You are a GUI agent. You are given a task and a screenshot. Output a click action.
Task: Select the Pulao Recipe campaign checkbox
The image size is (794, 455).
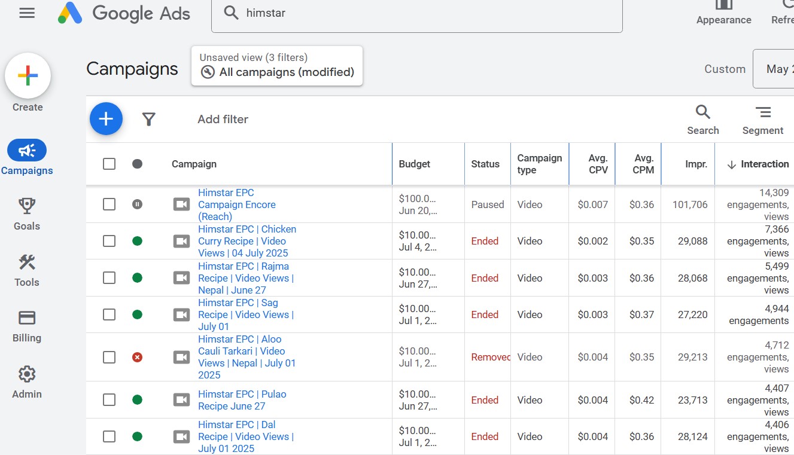tap(109, 400)
